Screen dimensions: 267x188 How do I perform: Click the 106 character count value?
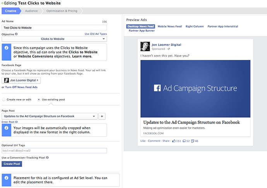pyautogui.click(x=104, y=22)
